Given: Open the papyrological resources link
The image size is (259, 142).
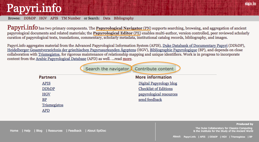Looking at the screenshot, I should (158, 94).
